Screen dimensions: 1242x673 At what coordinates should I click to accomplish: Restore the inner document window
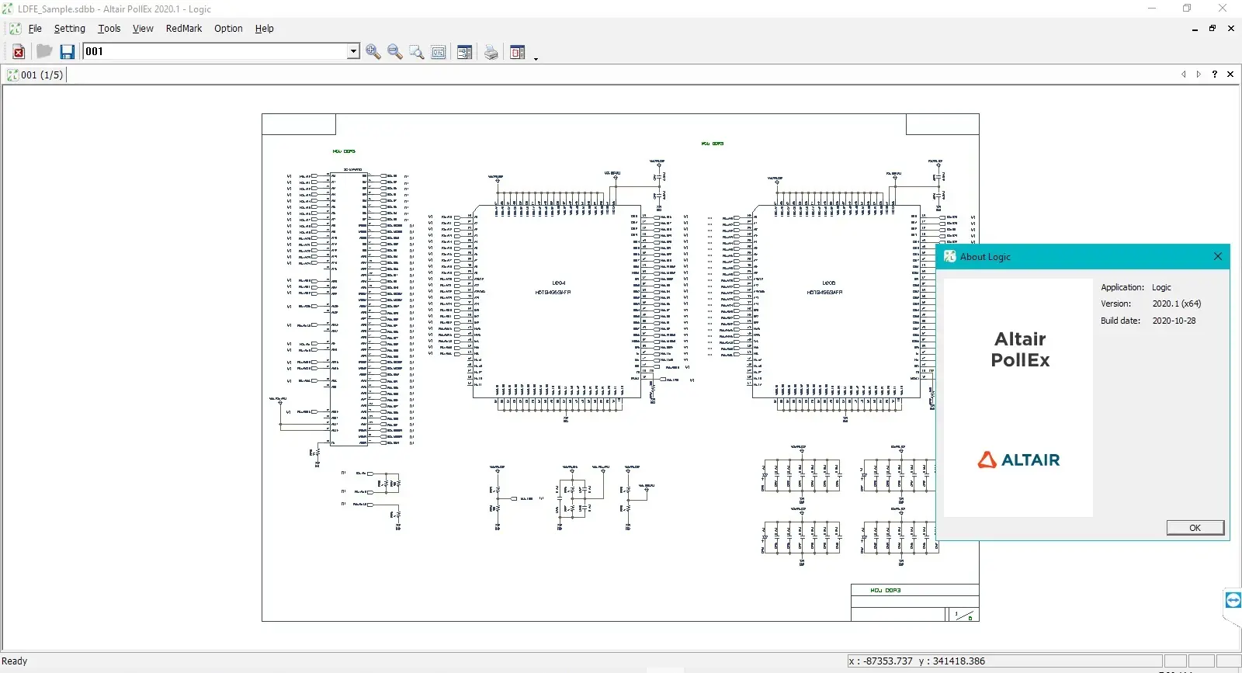coord(1213,29)
